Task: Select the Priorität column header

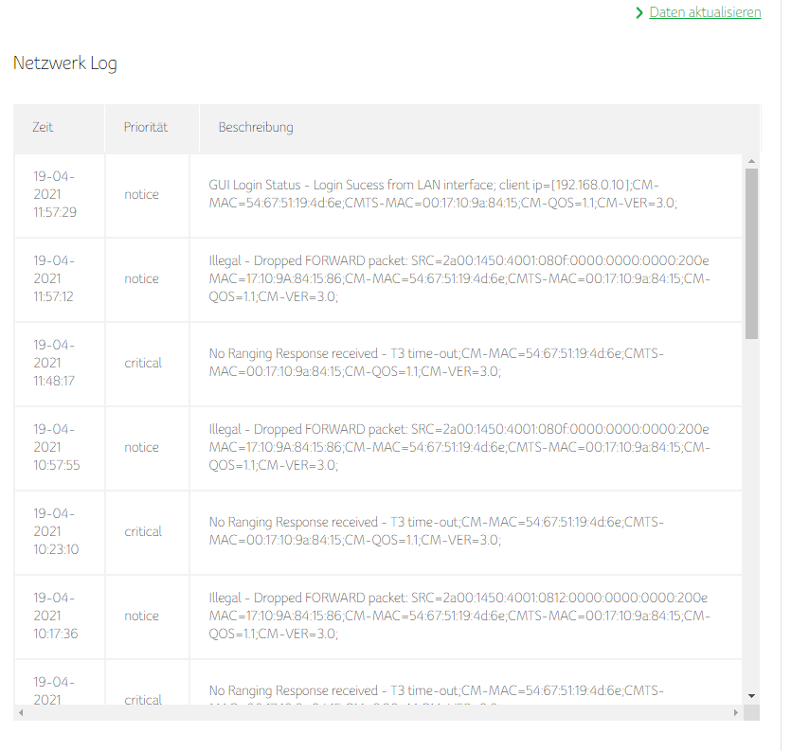Action: 146,127
